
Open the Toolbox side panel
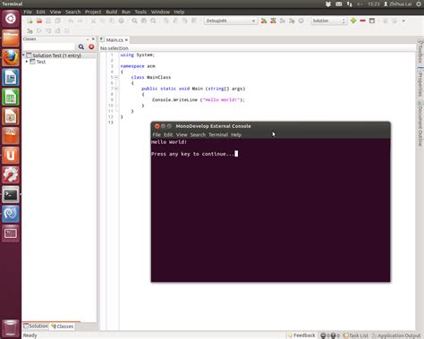[x=420, y=51]
